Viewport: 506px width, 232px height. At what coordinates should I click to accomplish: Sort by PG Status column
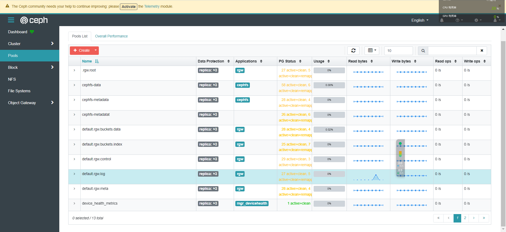pyautogui.click(x=290, y=61)
